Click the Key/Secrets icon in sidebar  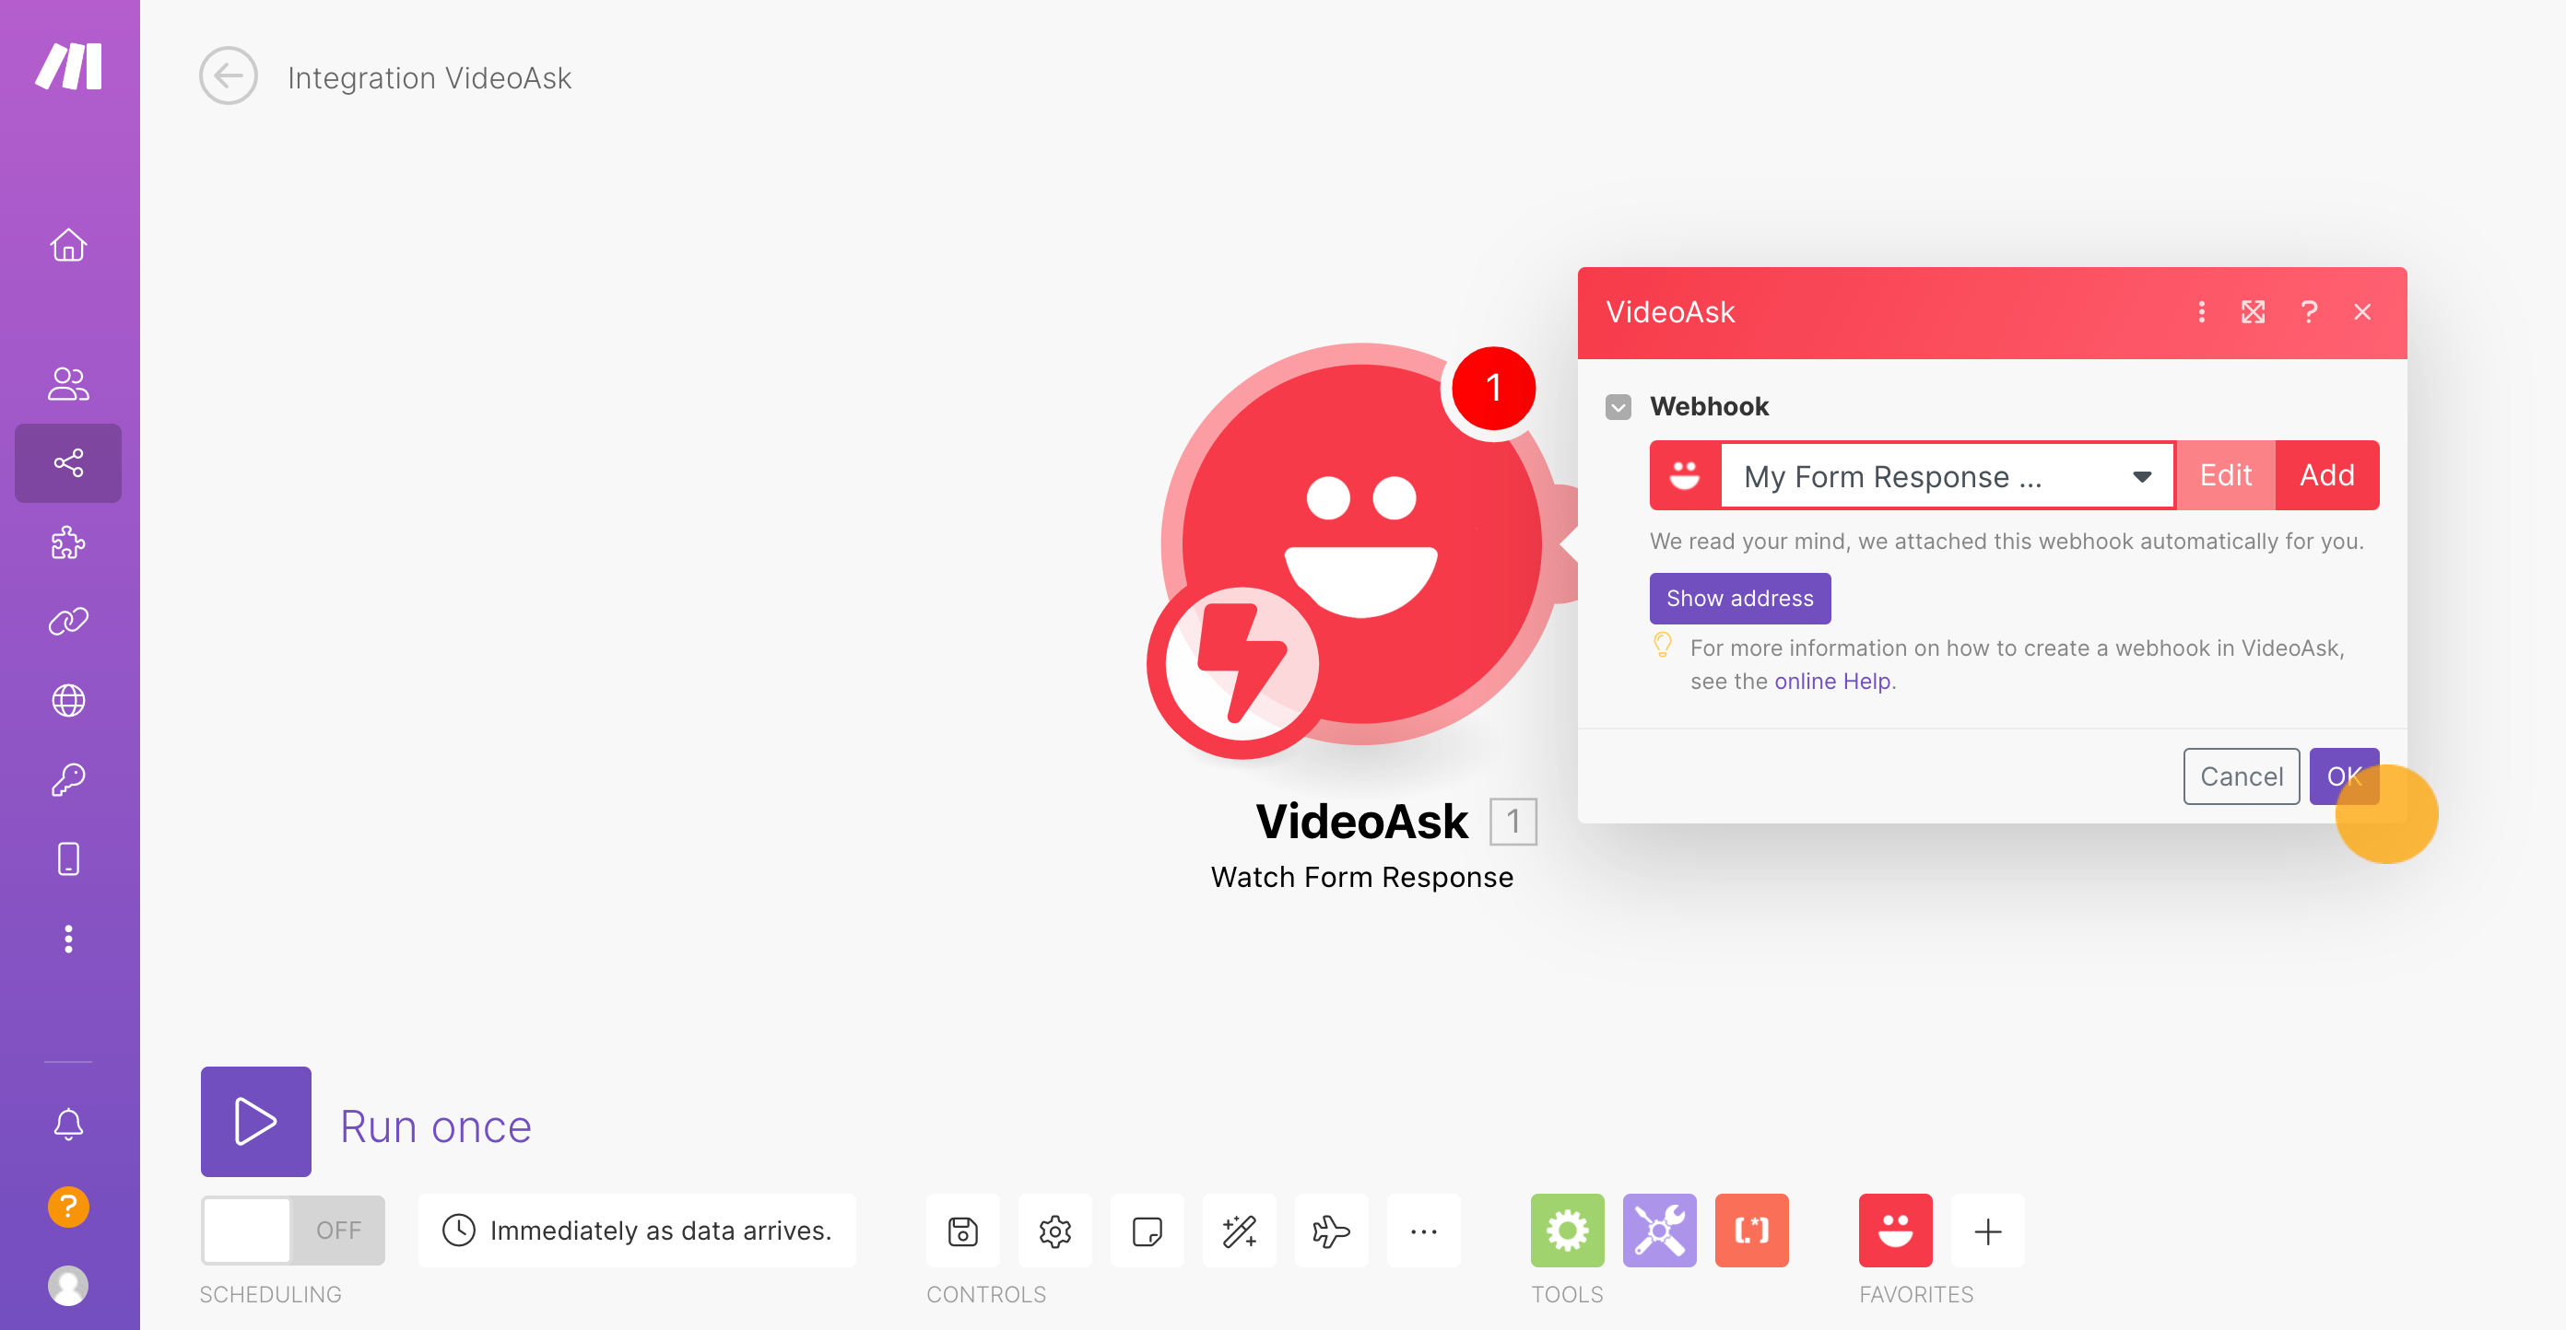69,778
